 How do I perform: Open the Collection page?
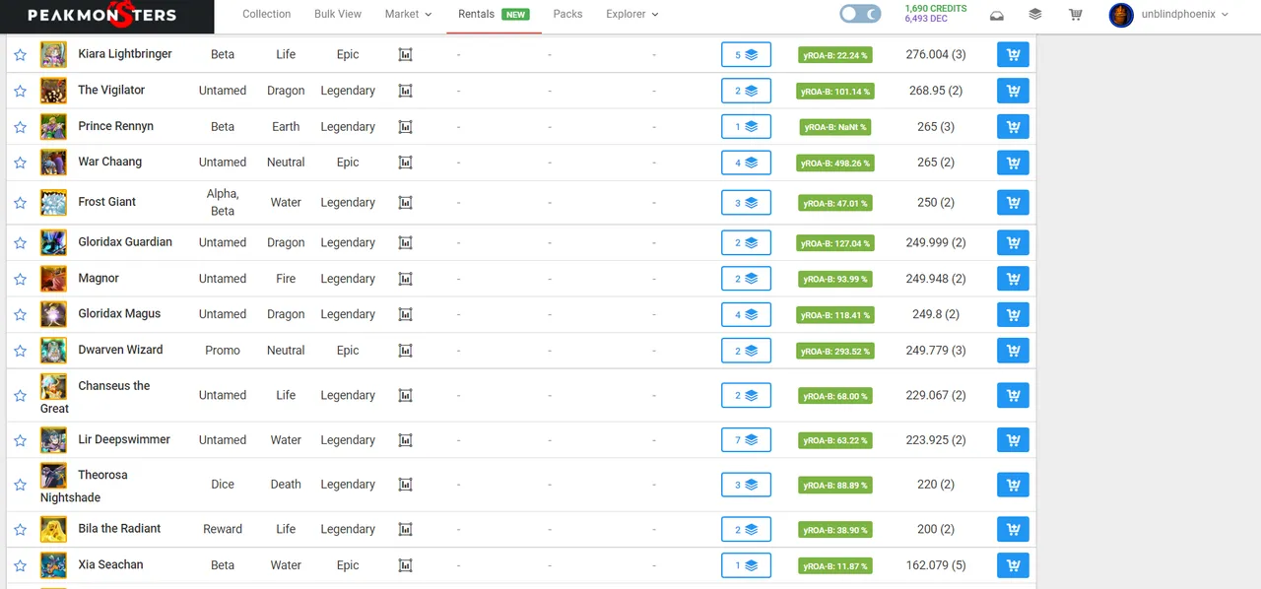(267, 14)
